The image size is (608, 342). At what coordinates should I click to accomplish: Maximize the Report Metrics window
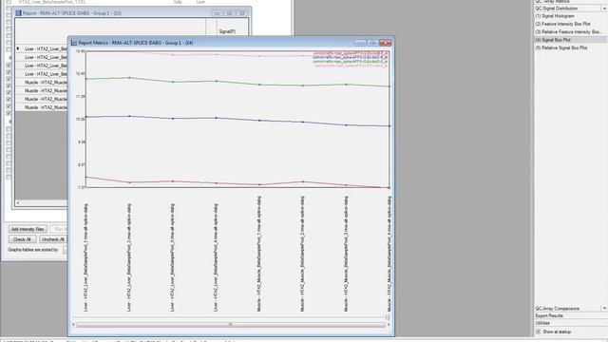point(373,42)
